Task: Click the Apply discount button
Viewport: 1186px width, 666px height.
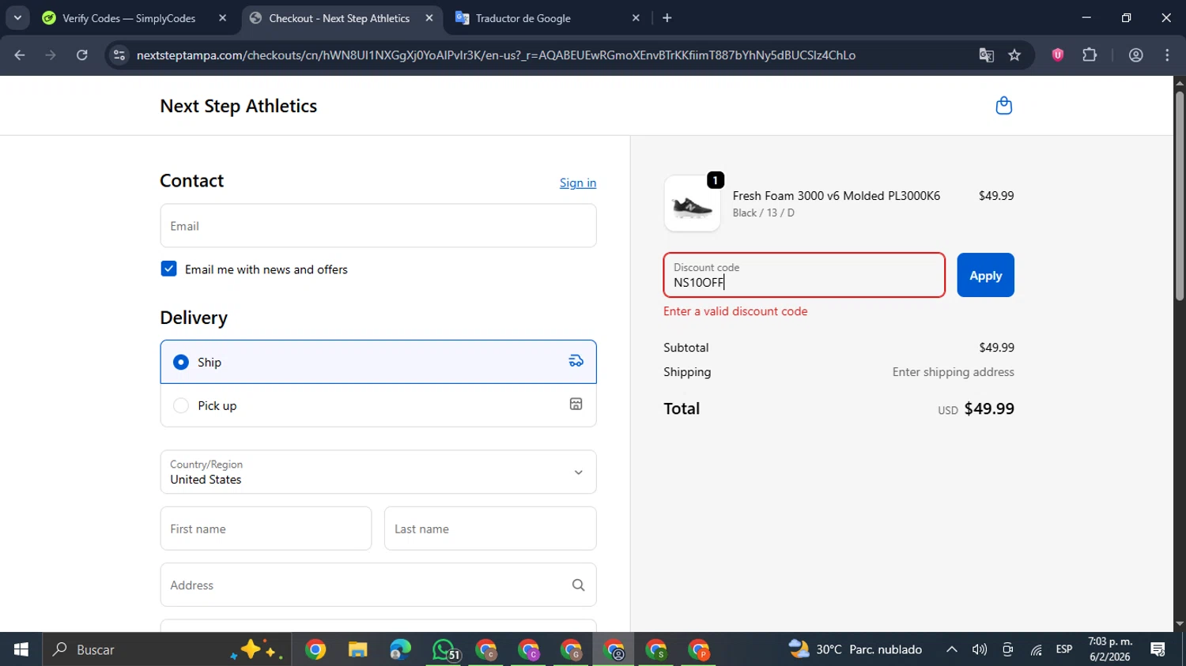Action: click(985, 275)
